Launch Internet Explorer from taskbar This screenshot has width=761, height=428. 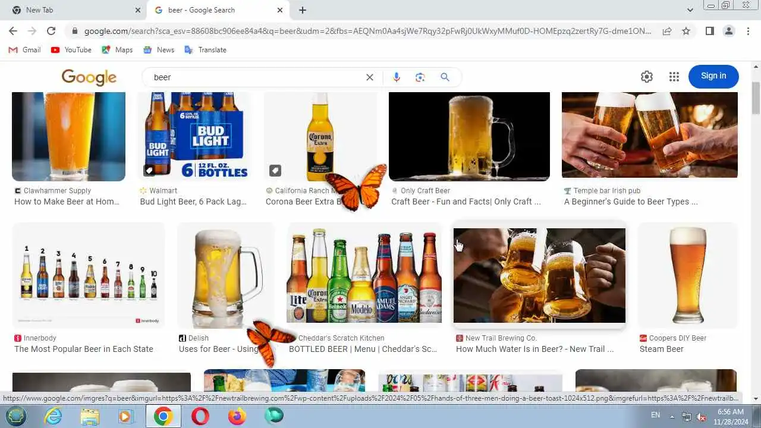pos(54,416)
